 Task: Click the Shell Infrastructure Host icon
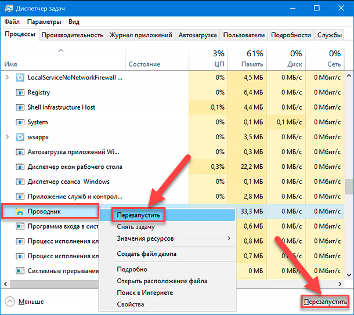[x=20, y=107]
